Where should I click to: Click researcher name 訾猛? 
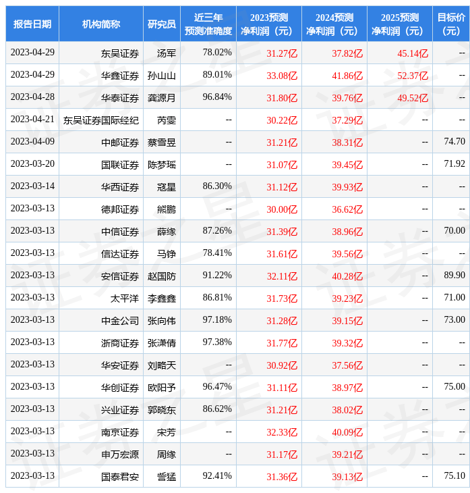(167, 477)
